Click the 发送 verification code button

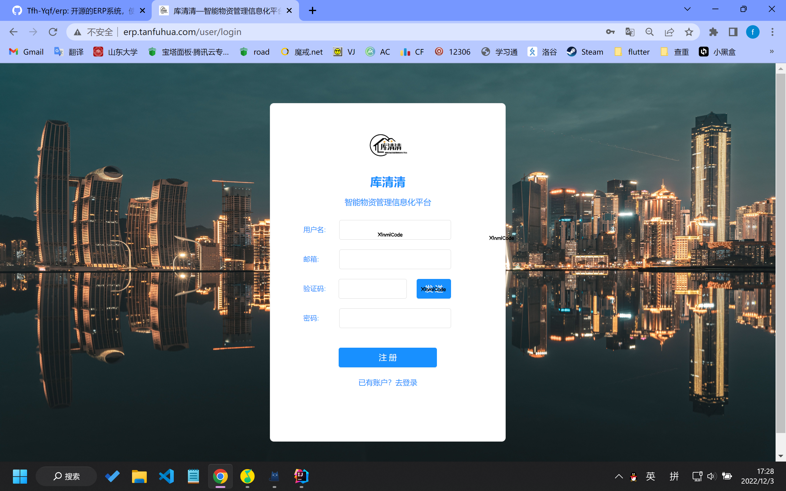click(433, 288)
